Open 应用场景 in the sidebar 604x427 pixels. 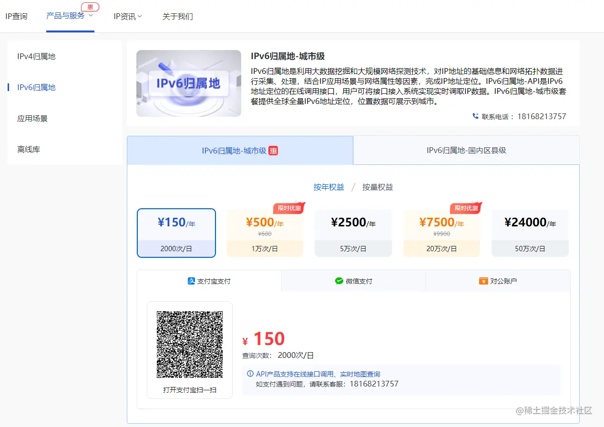pos(32,118)
